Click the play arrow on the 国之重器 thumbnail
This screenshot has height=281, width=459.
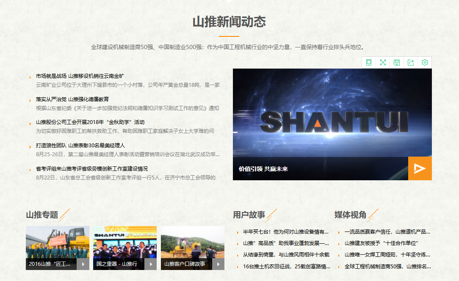150,264
